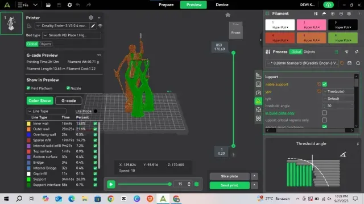This screenshot has width=364, height=204.
Task: Save the process preset using the disk icon
Action: coord(349,63)
